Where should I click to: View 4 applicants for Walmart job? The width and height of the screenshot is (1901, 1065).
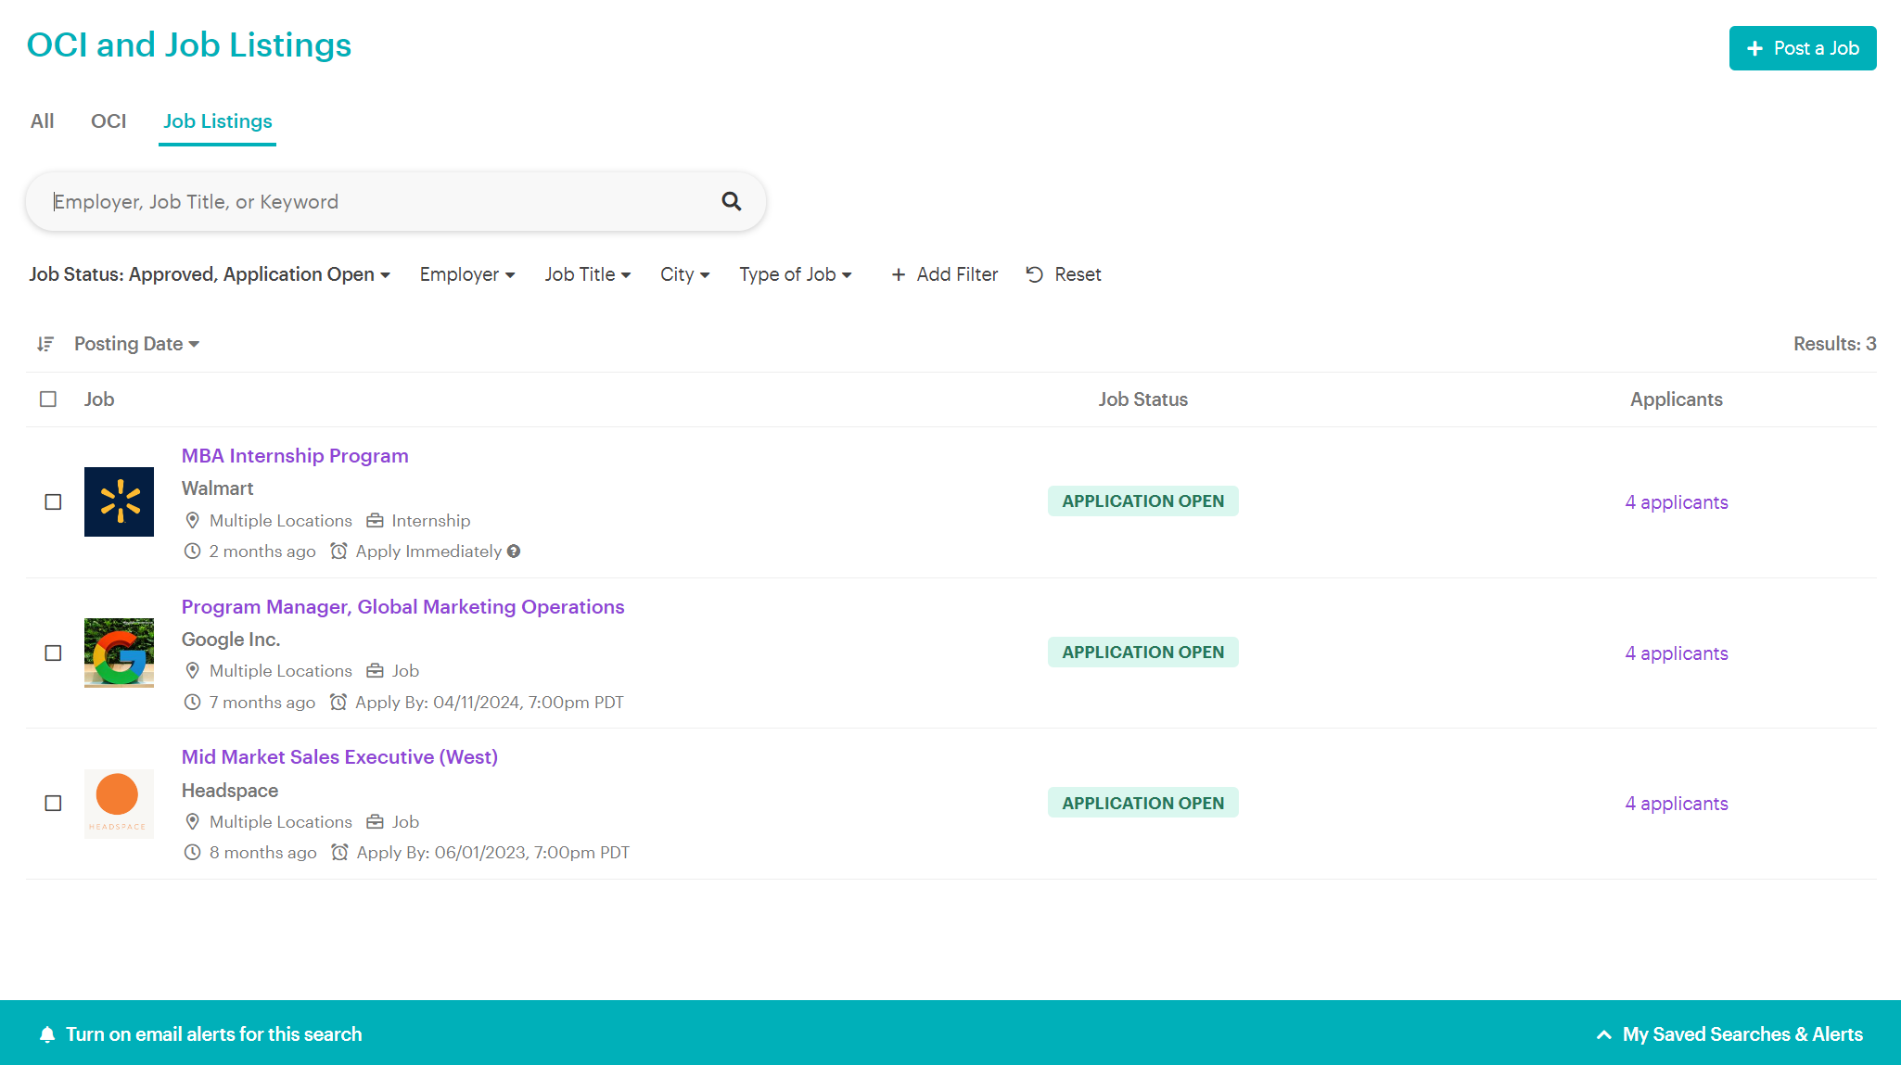(1677, 502)
